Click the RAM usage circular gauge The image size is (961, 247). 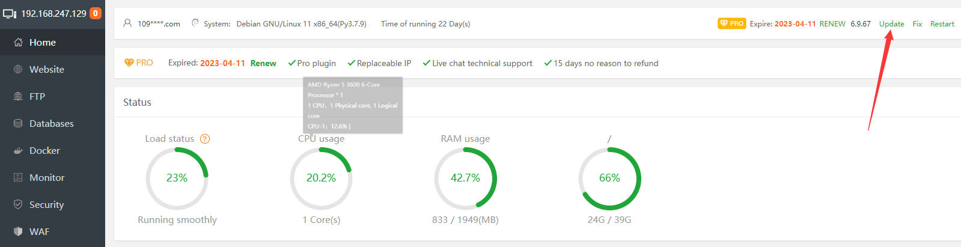pyautogui.click(x=465, y=178)
